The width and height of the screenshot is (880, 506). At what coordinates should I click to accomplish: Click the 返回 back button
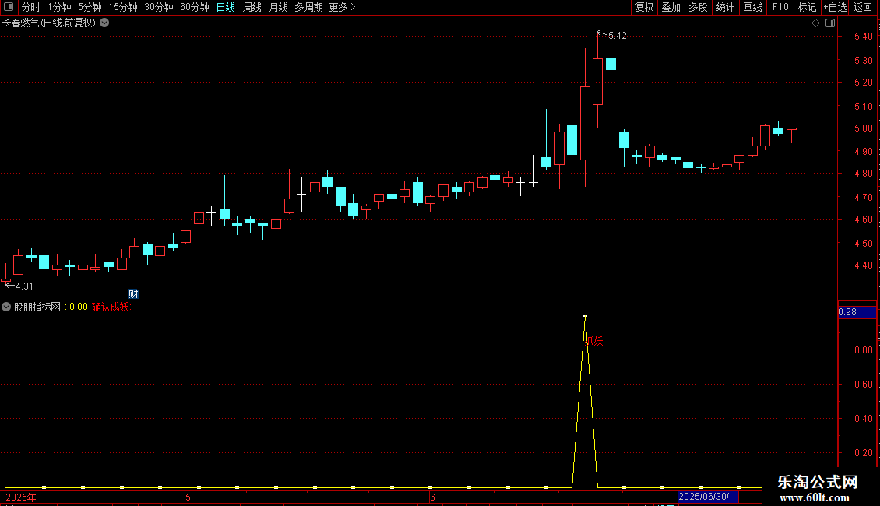pos(863,7)
